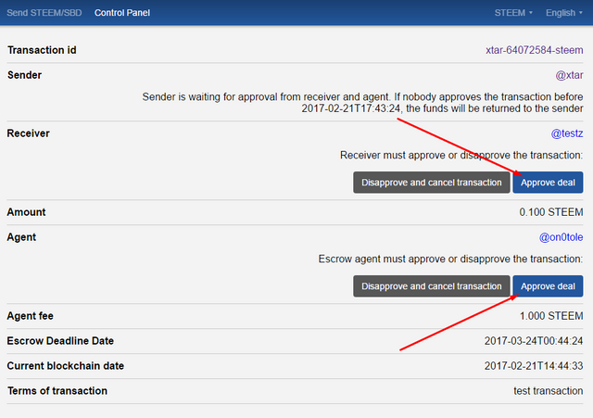Image resolution: width=593 pixels, height=418 pixels.
Task: Select the terms value test transaction
Action: pyautogui.click(x=548, y=391)
